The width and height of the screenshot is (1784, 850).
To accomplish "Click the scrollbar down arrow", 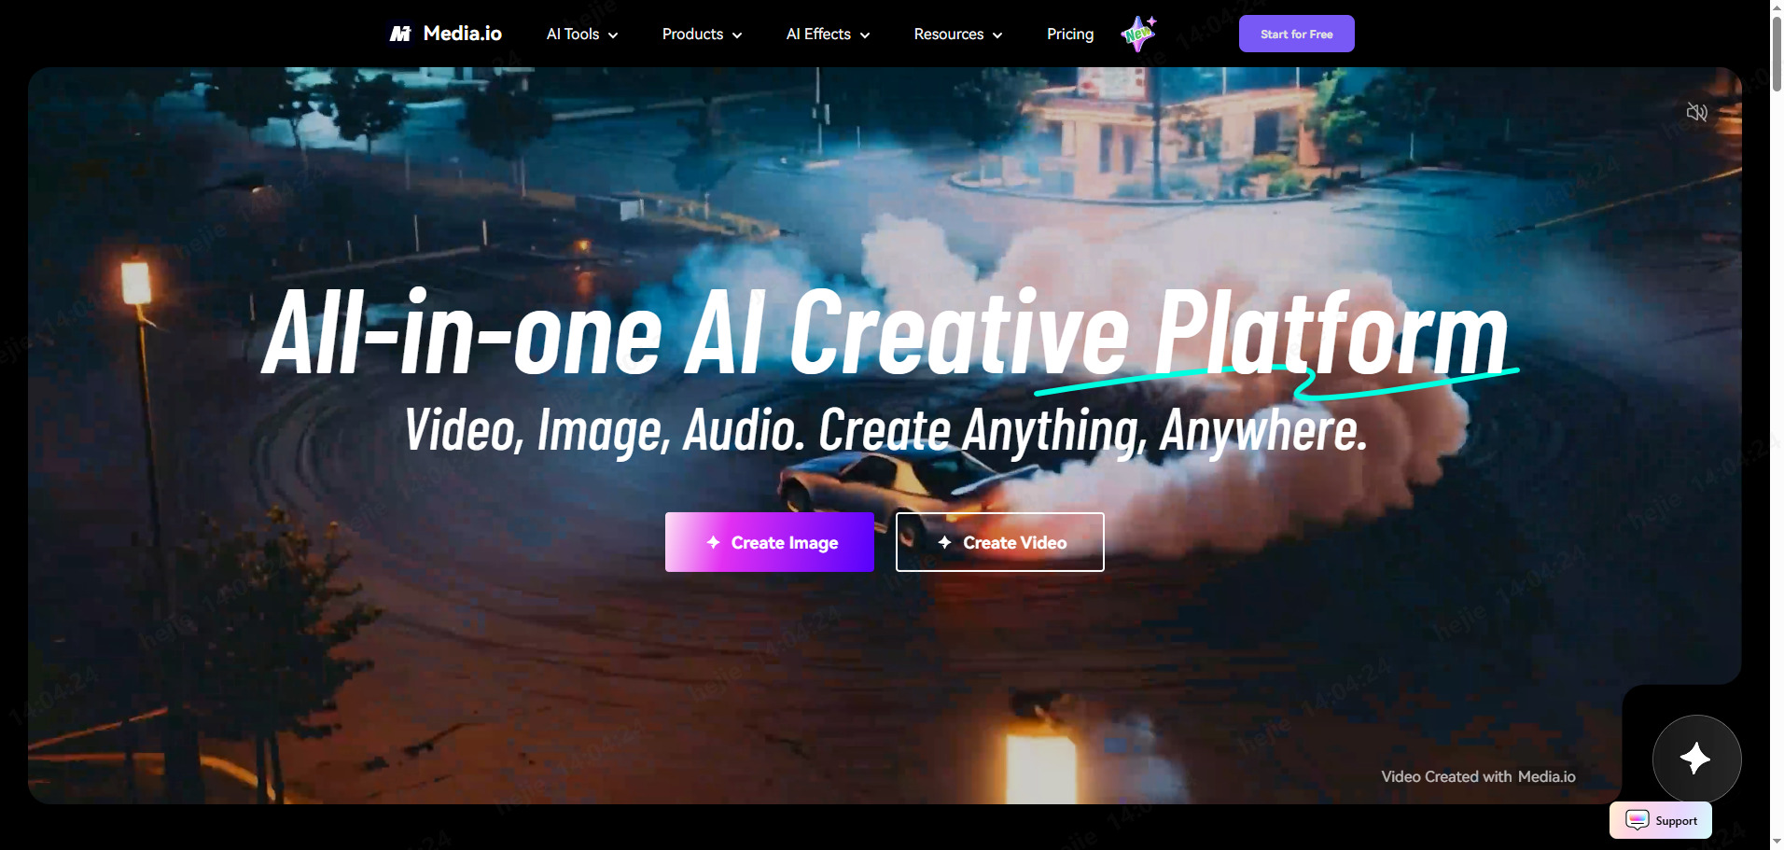I will (x=1777, y=842).
